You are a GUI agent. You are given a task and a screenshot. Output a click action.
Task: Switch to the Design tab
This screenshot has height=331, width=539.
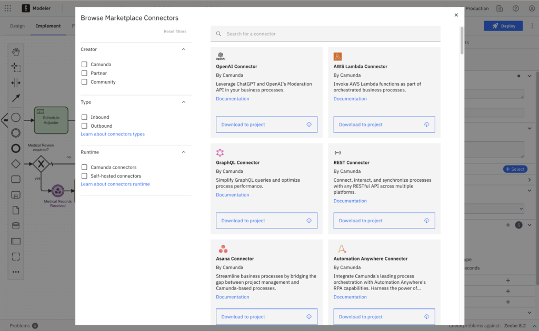[x=17, y=26]
